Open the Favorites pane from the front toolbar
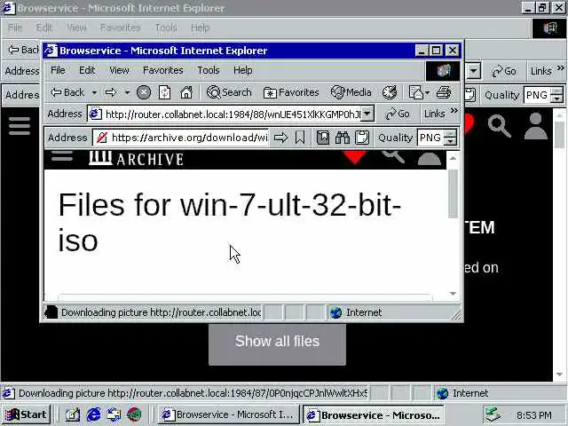The image size is (568, 426). (291, 92)
